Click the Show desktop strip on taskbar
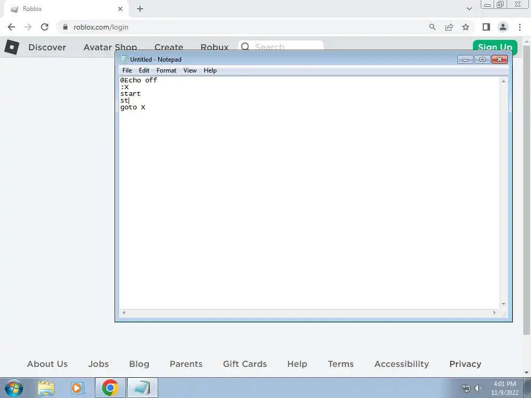Screen dimensions: 531x398 [527, 388]
